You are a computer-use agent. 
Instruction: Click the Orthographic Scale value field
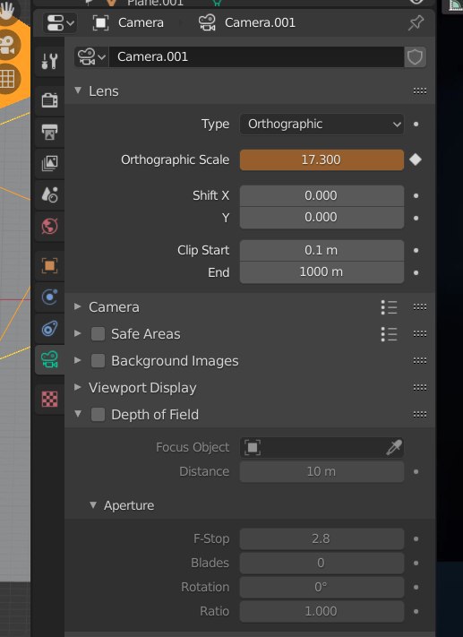click(322, 159)
